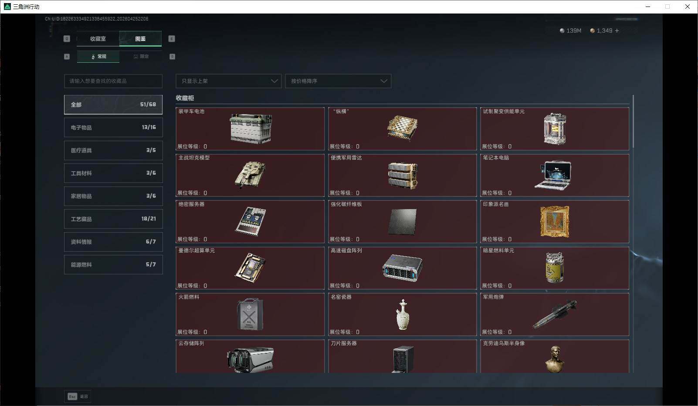
Task: Select the 试制聚变供能单元 item icon
Action: click(555, 129)
